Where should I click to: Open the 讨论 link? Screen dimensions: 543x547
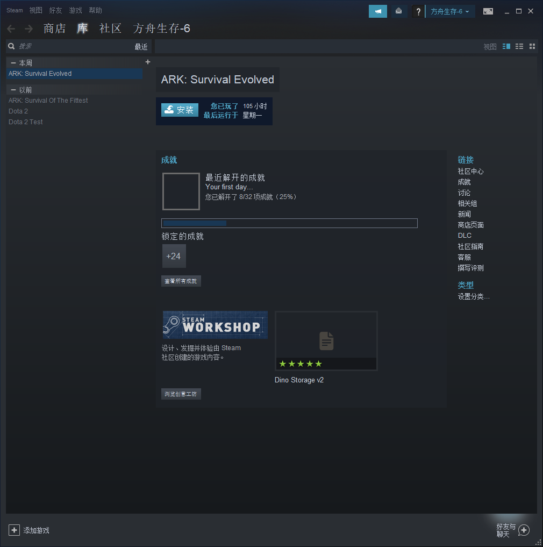pyautogui.click(x=464, y=193)
